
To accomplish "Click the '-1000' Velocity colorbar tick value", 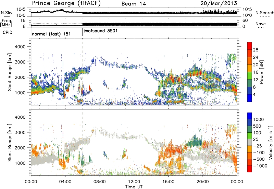I will (x=260, y=166).
